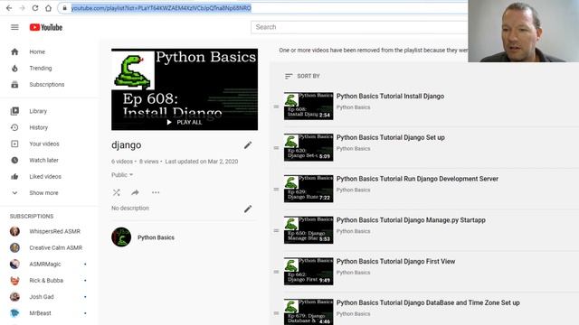
Task: Go to the YouTube logo home
Action: (46, 27)
